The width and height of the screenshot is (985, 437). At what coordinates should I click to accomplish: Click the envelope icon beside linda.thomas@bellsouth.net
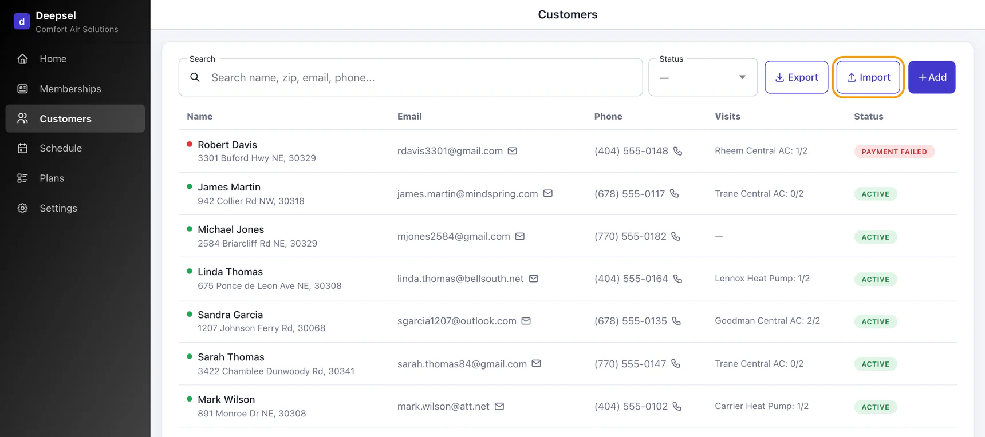tap(534, 279)
